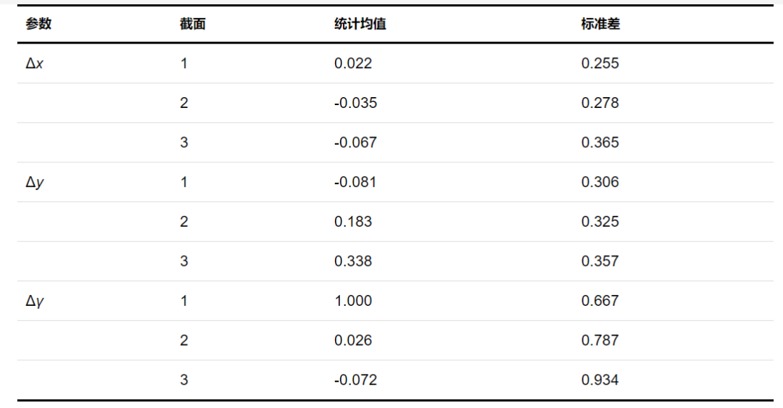783x408 pixels.
Task: Select the standard deviation 0.934
Action: [600, 380]
